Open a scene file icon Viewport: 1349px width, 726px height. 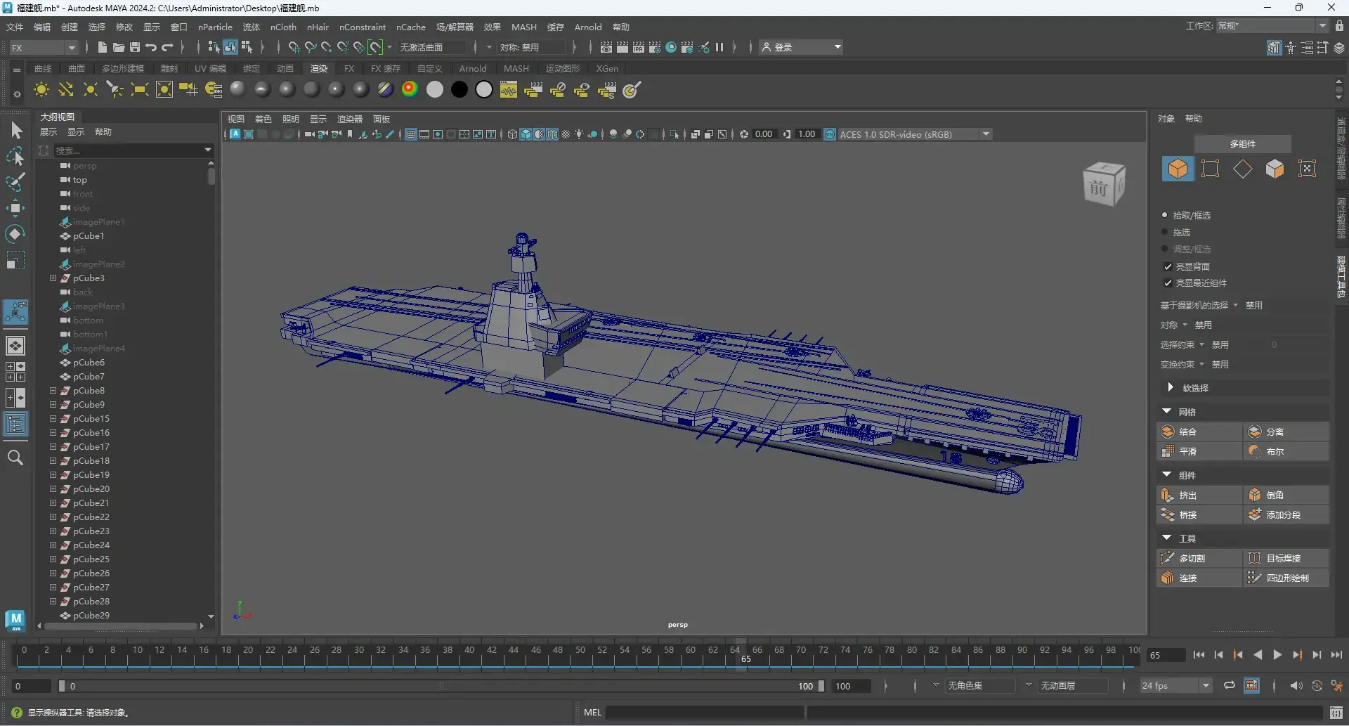coord(119,47)
